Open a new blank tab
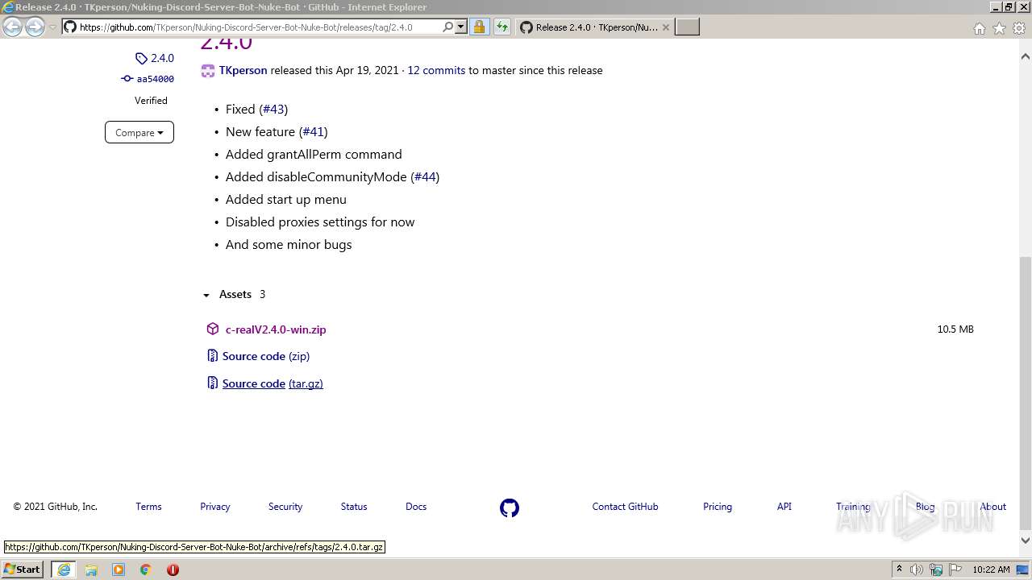The width and height of the screenshot is (1032, 580). point(687,27)
